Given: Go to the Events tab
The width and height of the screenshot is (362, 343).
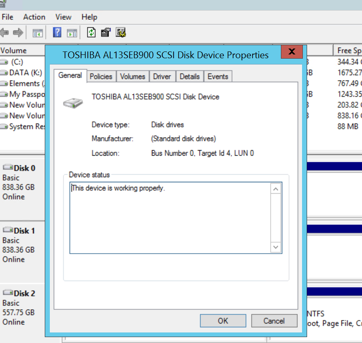Looking at the screenshot, I should [x=218, y=76].
